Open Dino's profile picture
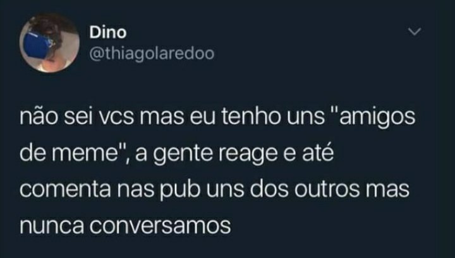 [x=49, y=43]
